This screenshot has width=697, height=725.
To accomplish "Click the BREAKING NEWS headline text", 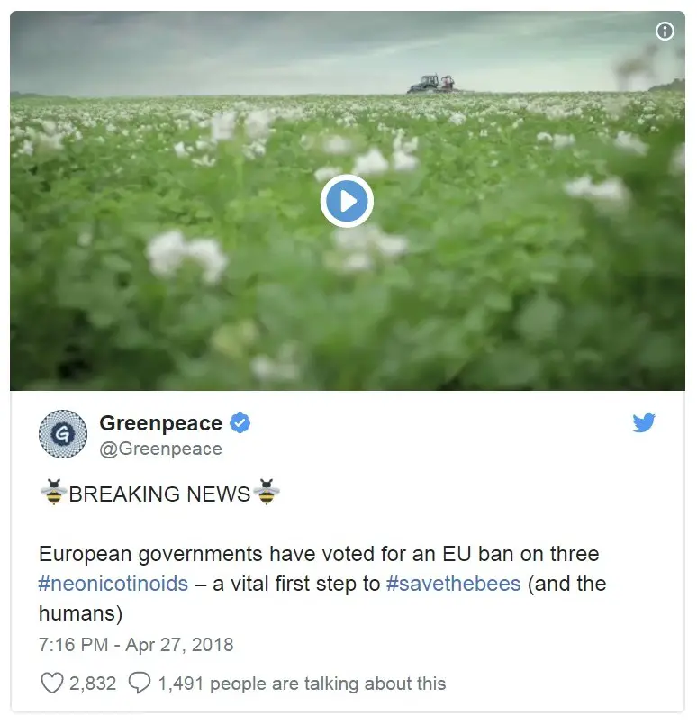I will pyautogui.click(x=159, y=494).
